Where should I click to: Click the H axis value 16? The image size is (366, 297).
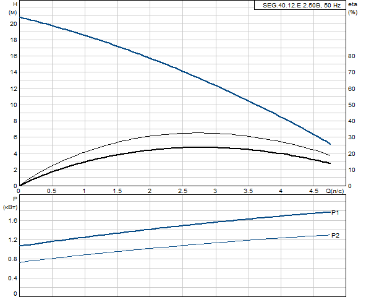click(x=14, y=56)
